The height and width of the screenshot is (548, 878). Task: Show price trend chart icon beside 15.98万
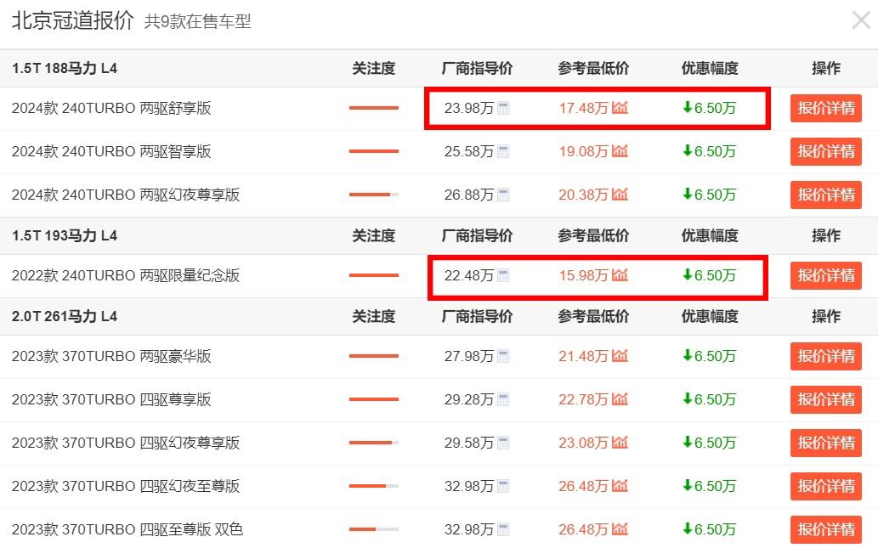(620, 274)
